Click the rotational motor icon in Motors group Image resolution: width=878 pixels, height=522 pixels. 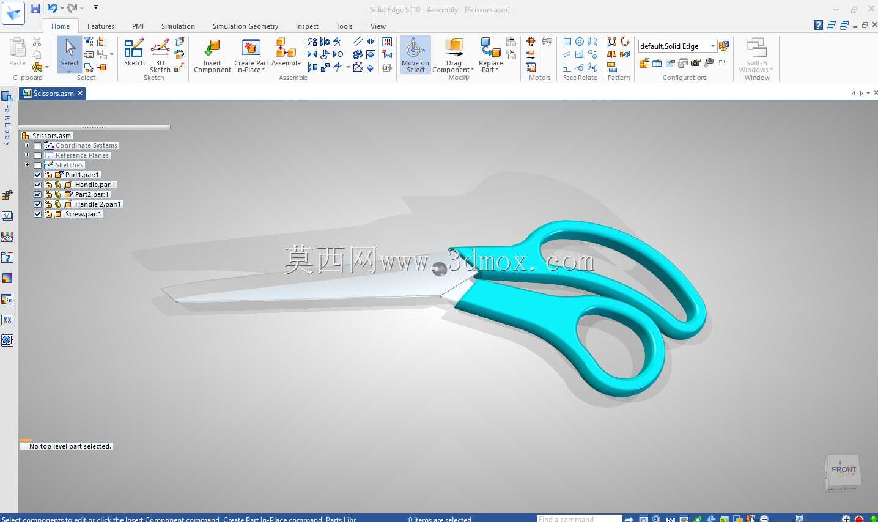coord(531,42)
